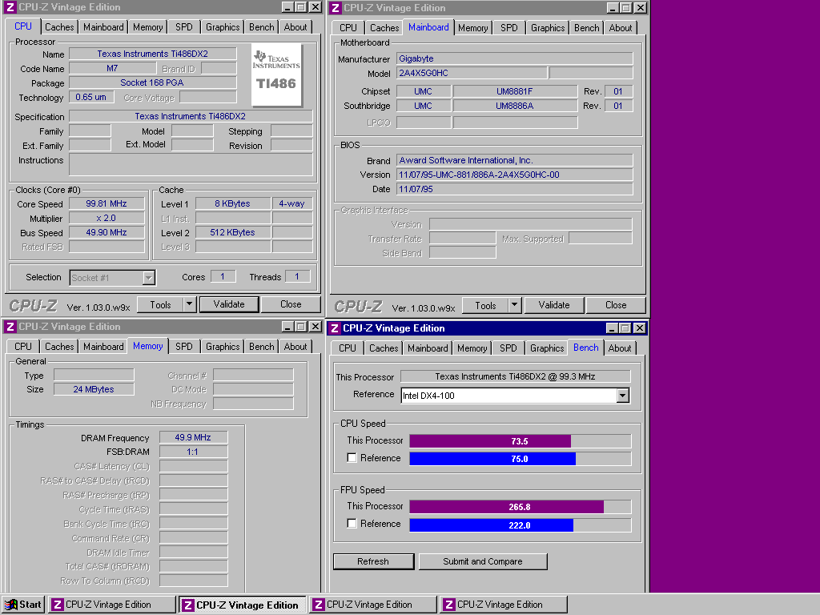Switch to the first CPU-Z taskbar button
This screenshot has height=615, width=820.
[x=112, y=605]
